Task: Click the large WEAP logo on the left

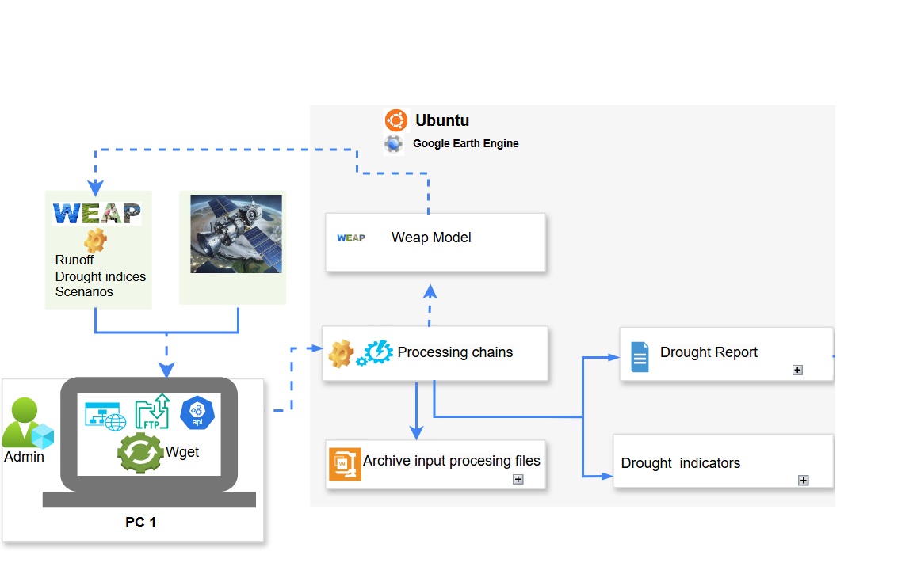Action: (x=97, y=213)
